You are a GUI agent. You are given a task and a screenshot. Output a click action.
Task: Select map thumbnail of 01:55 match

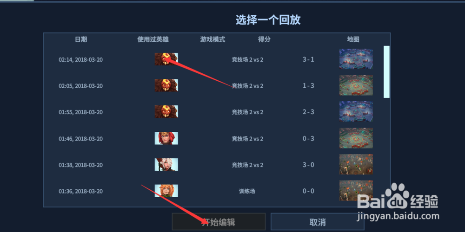click(356, 111)
